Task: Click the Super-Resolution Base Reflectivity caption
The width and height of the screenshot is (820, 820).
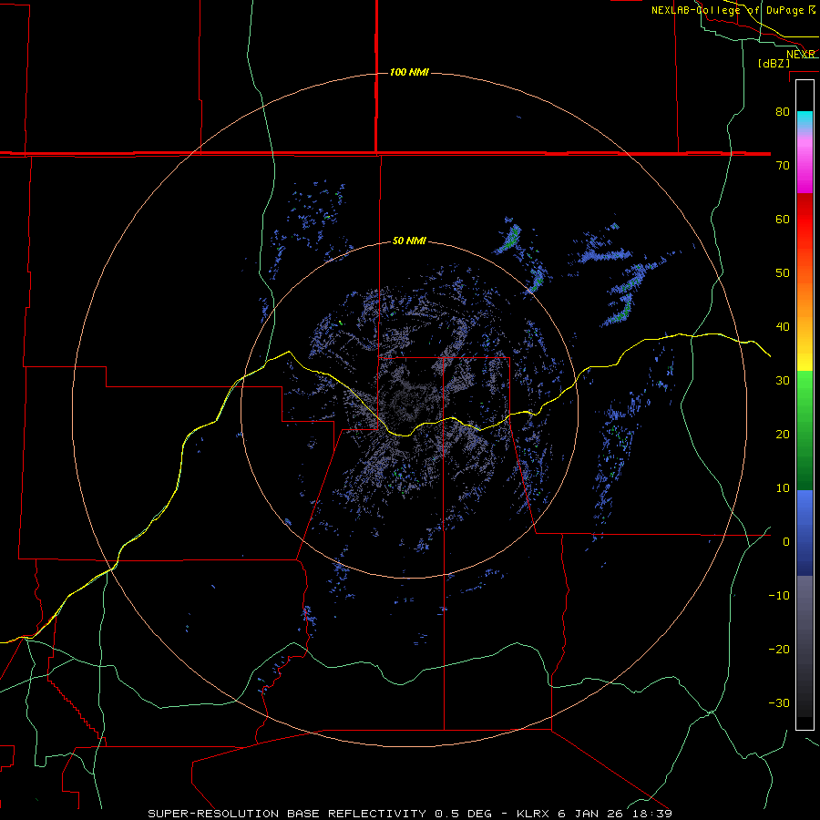Action: (x=320, y=814)
